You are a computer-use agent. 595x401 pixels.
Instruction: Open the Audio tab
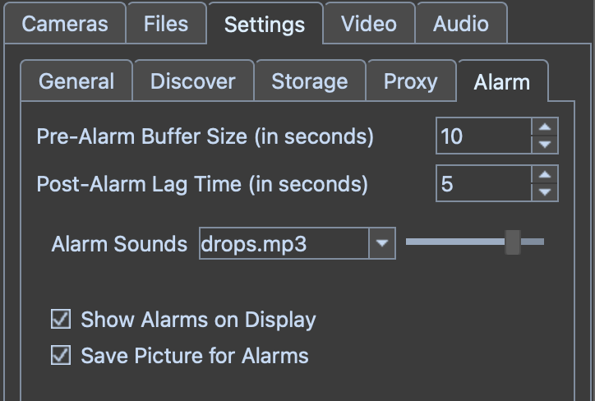tap(461, 24)
